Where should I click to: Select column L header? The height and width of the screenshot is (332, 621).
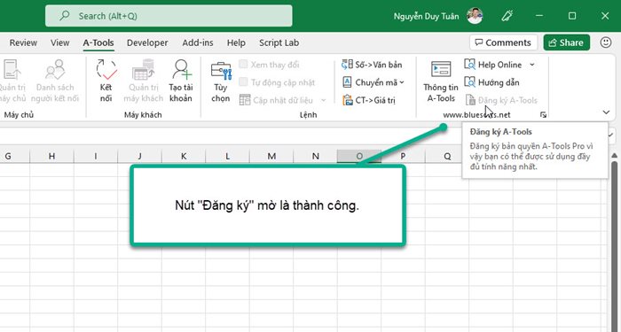(x=227, y=156)
